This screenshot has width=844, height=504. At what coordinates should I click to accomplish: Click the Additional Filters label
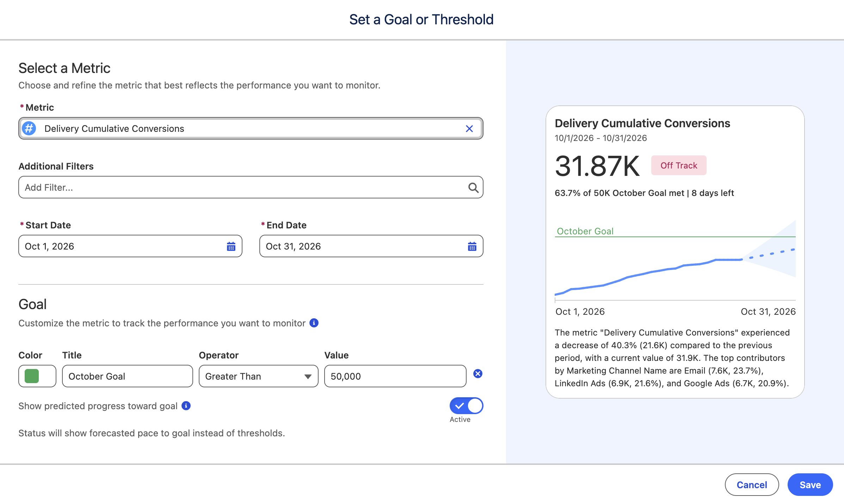click(x=56, y=166)
